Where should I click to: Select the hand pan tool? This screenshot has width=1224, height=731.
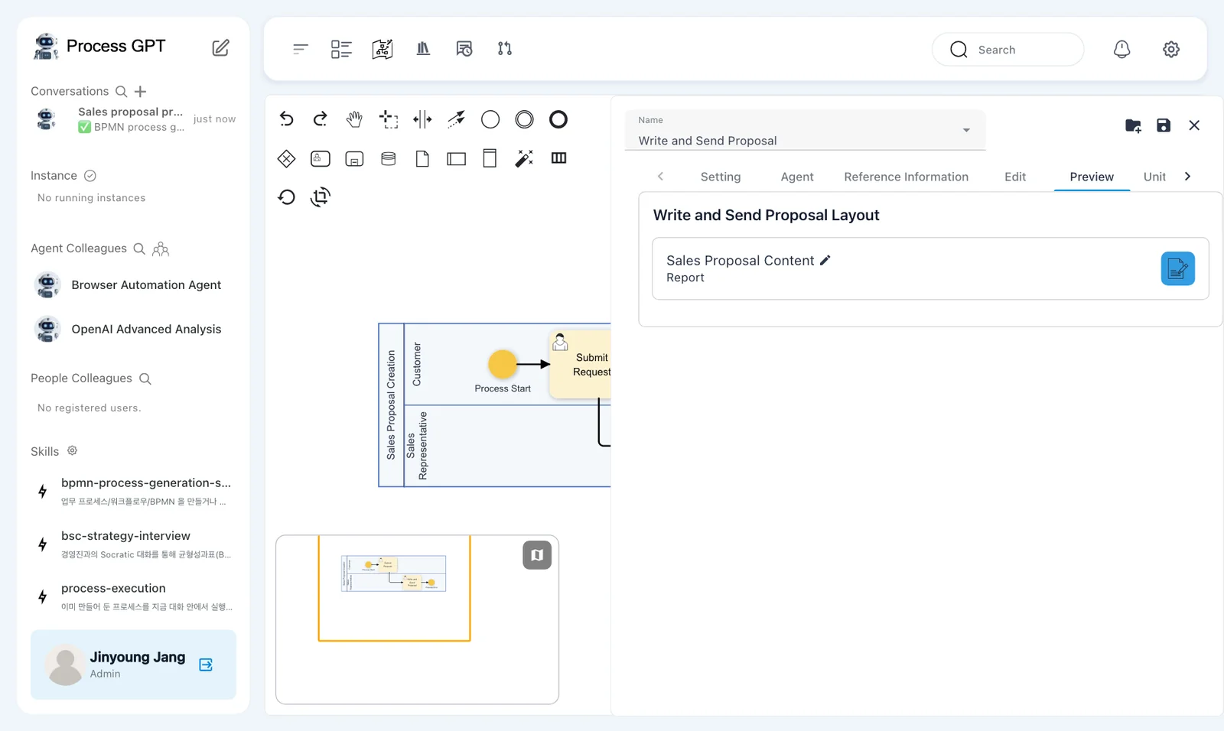click(354, 119)
